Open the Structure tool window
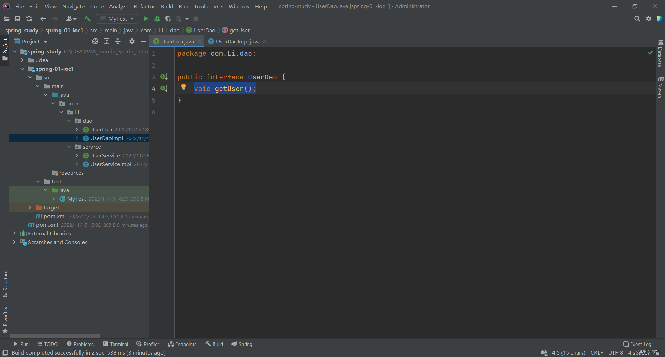This screenshot has height=357, width=665. click(x=5, y=284)
